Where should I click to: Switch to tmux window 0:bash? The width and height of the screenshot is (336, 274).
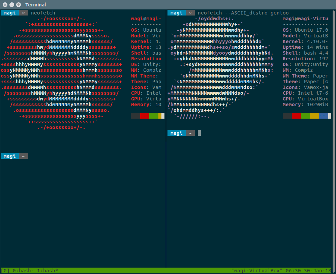coord(23,271)
